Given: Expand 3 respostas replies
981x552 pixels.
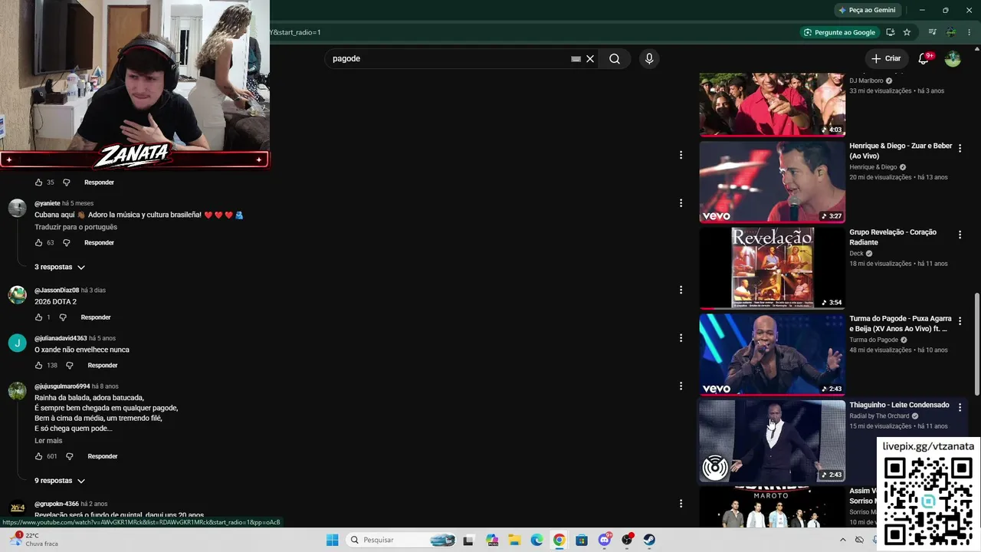Looking at the screenshot, I should (x=60, y=267).
